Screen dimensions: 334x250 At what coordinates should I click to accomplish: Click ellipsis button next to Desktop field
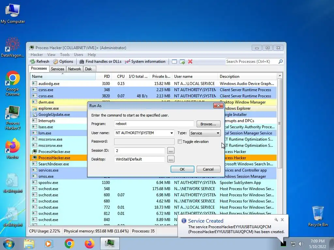171,159
